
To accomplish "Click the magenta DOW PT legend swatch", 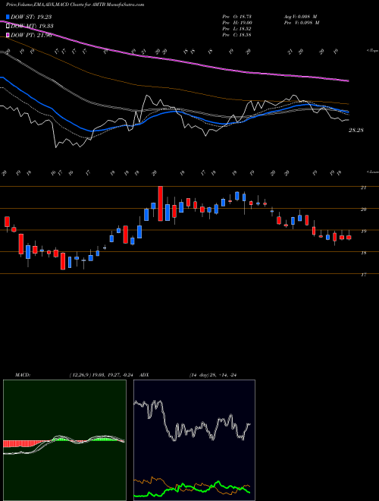I will pyautogui.click(x=8, y=35).
